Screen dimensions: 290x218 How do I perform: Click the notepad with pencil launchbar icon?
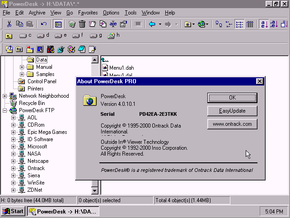tap(92, 49)
